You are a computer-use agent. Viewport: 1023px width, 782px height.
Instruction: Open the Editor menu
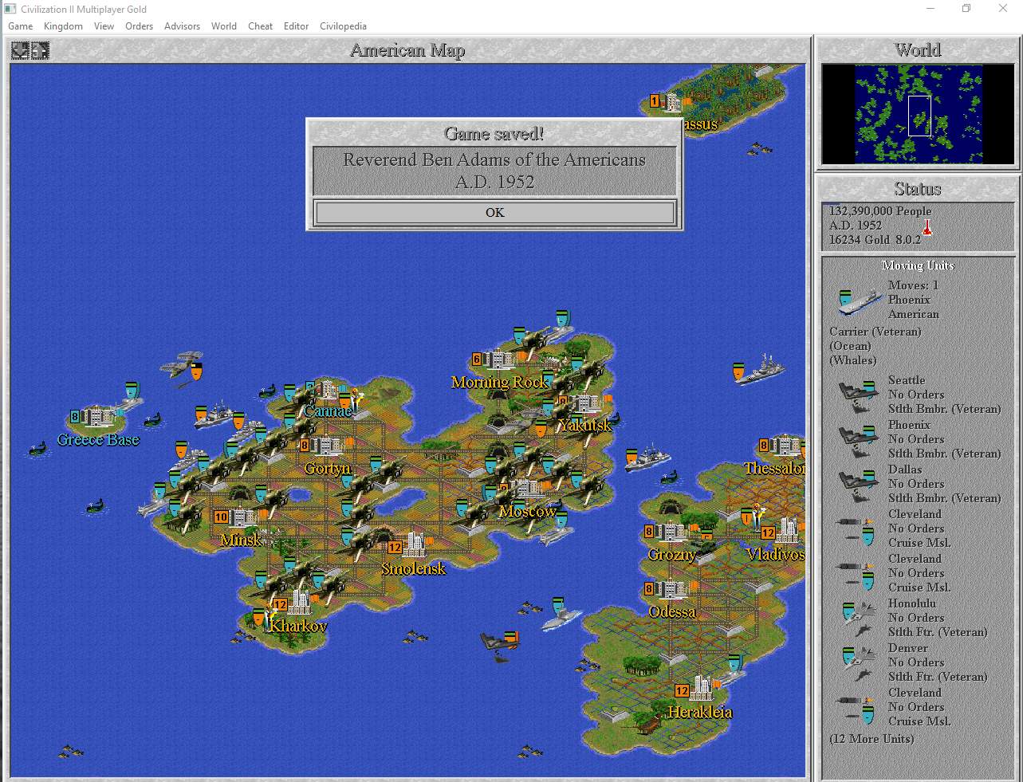pos(296,26)
